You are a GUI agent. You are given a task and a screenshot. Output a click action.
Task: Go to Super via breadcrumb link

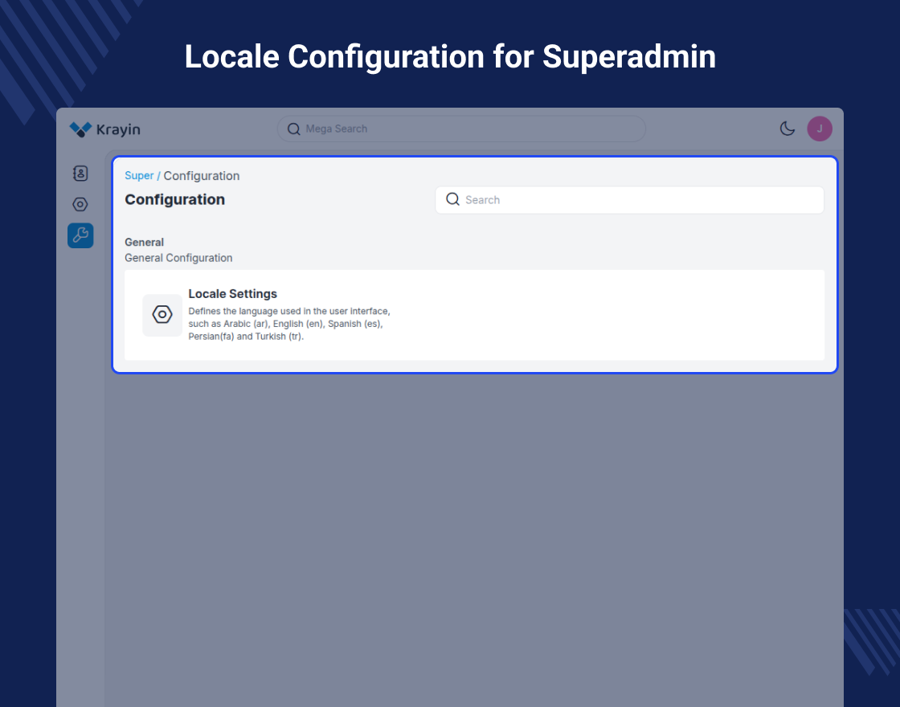[x=139, y=176]
